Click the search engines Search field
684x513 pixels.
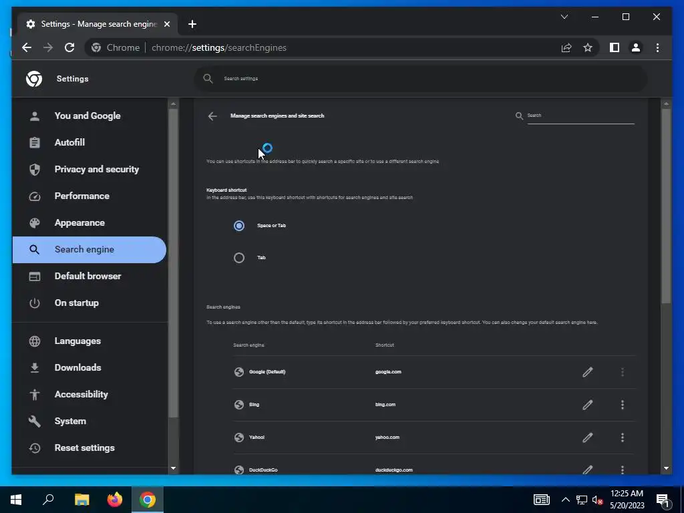click(580, 116)
